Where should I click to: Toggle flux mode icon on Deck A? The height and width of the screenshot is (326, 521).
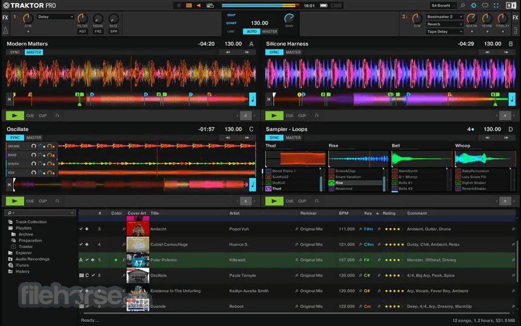[x=57, y=116]
